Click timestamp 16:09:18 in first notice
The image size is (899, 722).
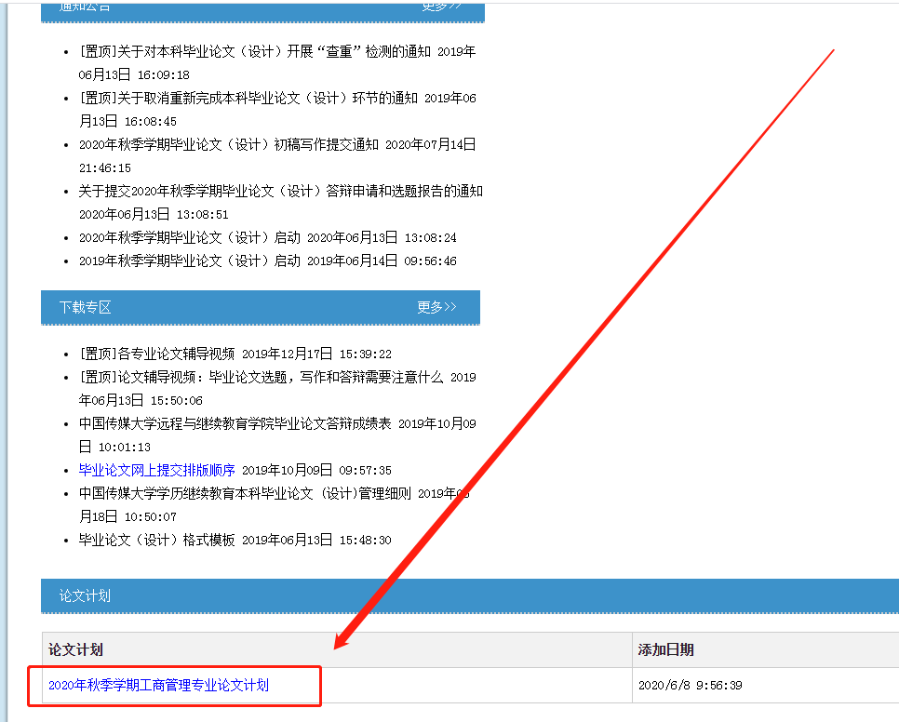pos(164,75)
